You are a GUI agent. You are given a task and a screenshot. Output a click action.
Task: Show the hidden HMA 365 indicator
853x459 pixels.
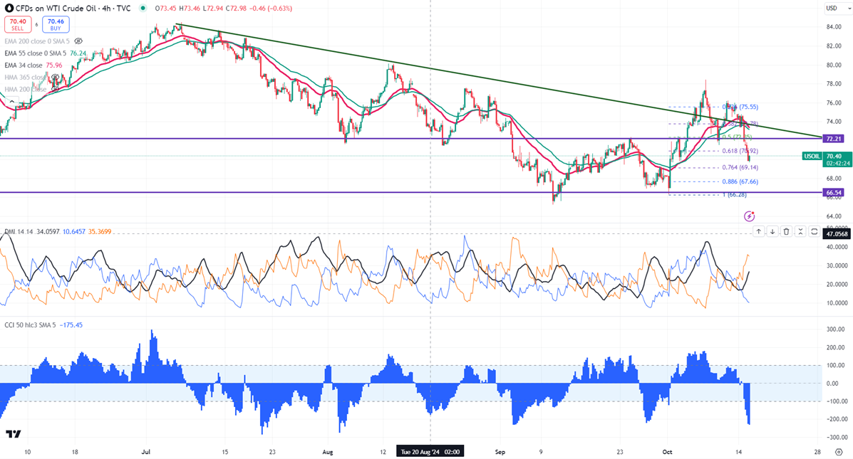click(x=54, y=77)
